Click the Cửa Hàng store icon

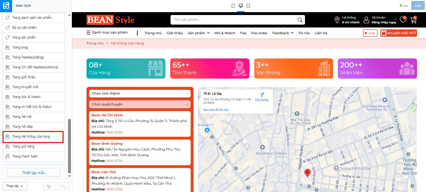pyautogui.click(x=155, y=68)
